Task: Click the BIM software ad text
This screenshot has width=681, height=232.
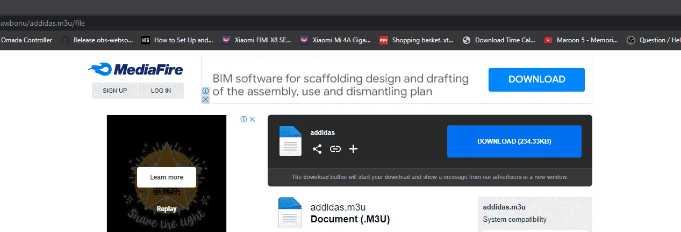Action: coord(341,85)
